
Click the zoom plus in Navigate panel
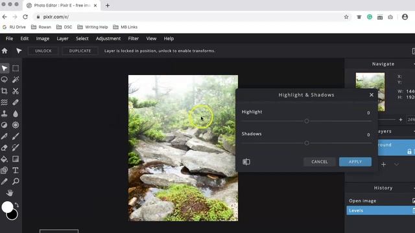click(x=401, y=120)
